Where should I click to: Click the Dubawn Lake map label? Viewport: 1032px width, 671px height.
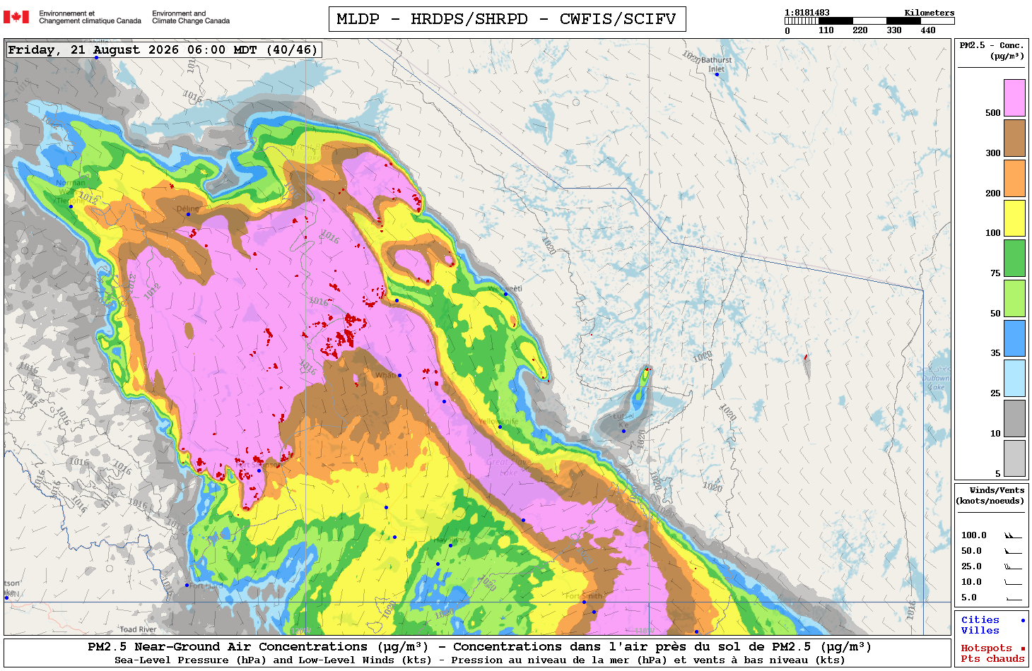[x=936, y=383]
